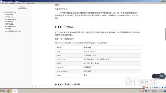166x93 pixels.
Task: Click the HTTP的组成 heading
Action: [65, 27]
